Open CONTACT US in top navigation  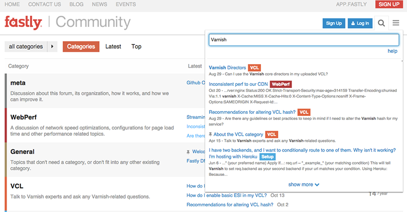click(x=45, y=5)
